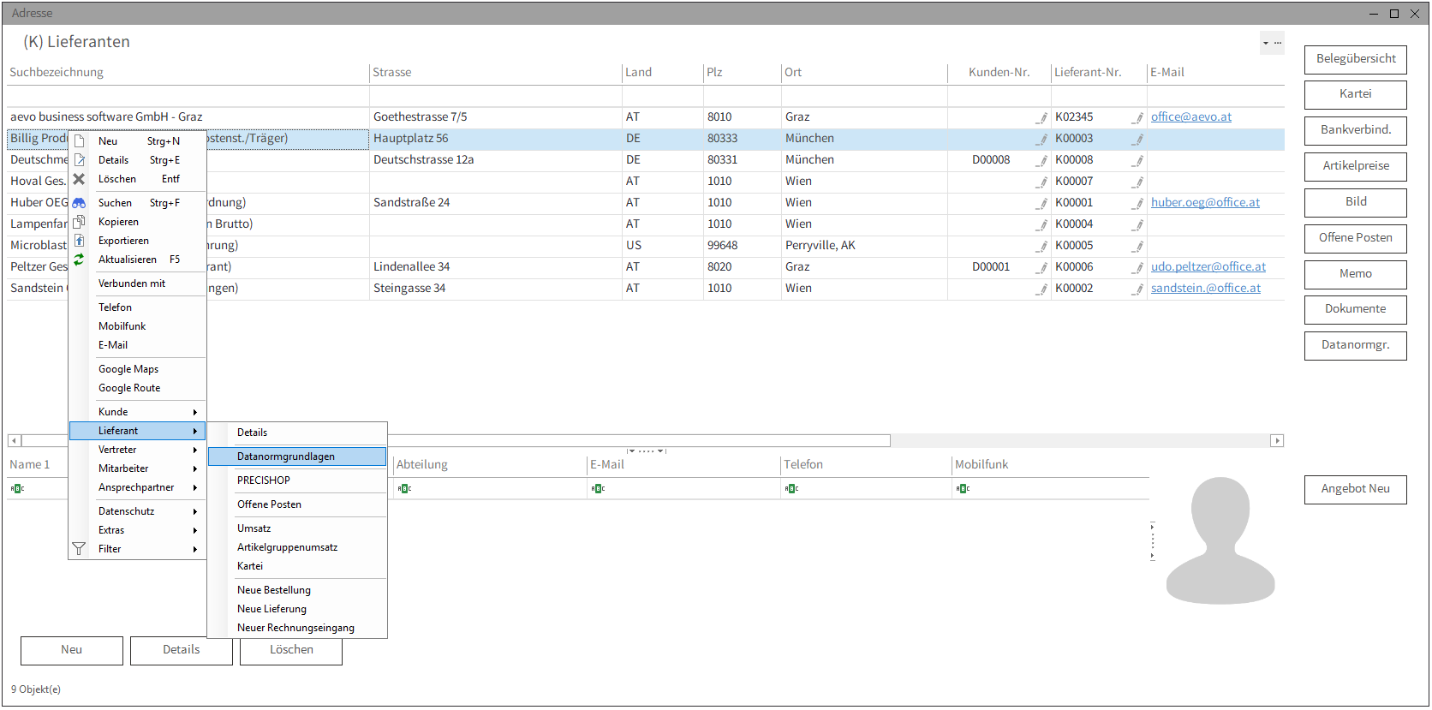Open the office@aevo.at email link
Viewport: 1432px width, 710px height.
click(1191, 117)
